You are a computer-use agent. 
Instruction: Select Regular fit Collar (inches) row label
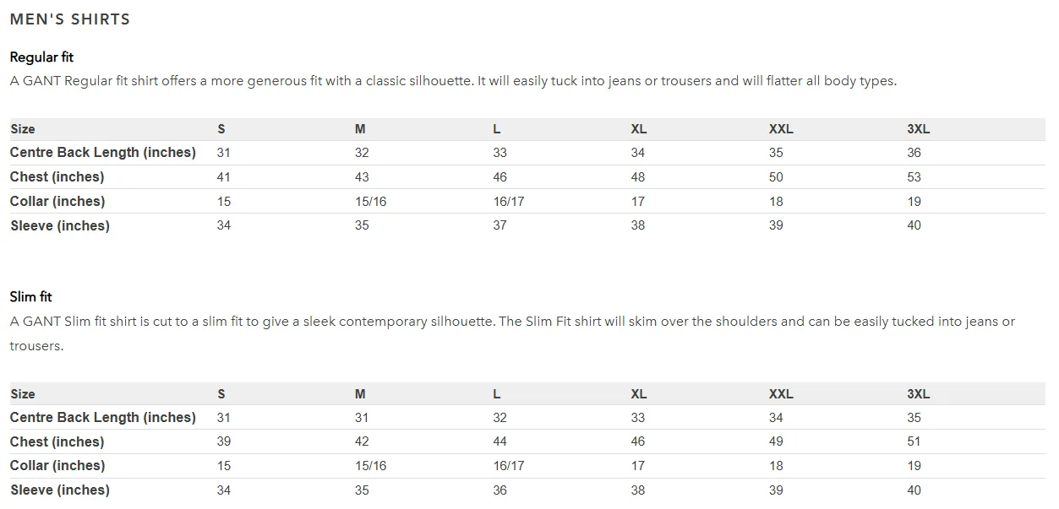57,202
